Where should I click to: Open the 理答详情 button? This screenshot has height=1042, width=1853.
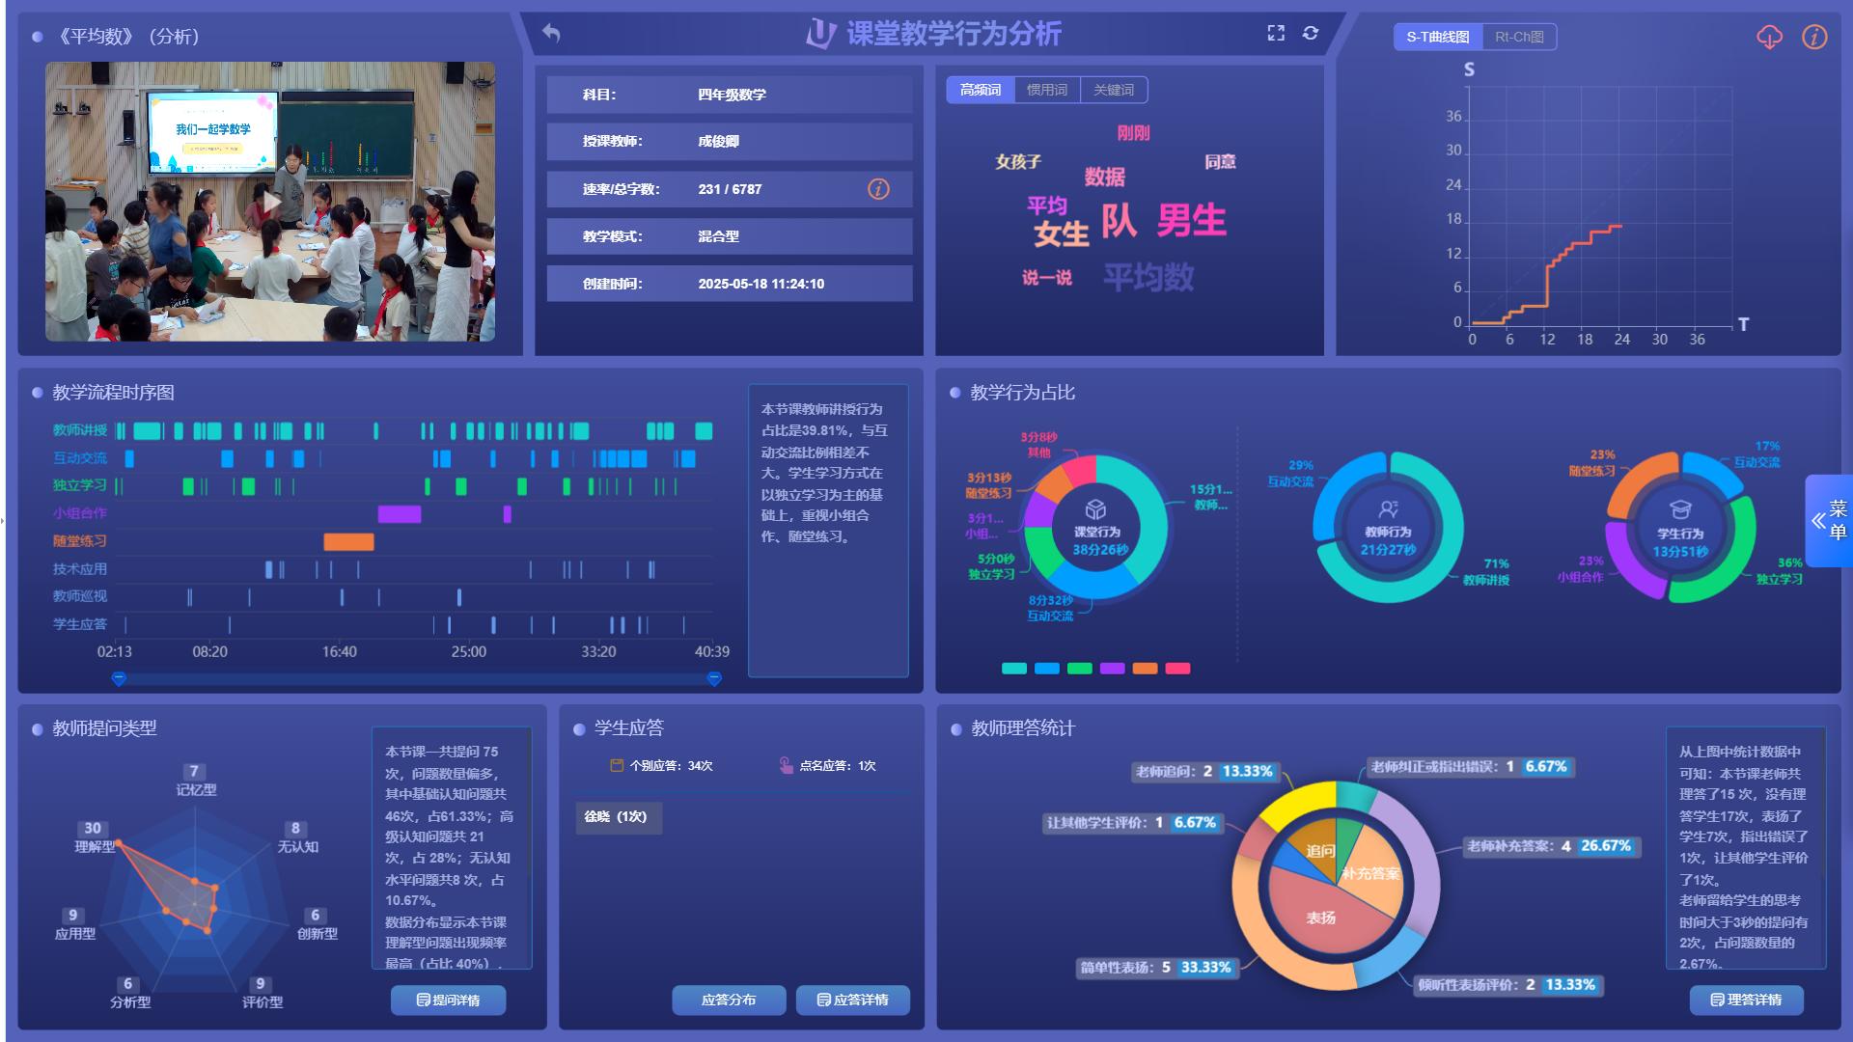click(1746, 1000)
